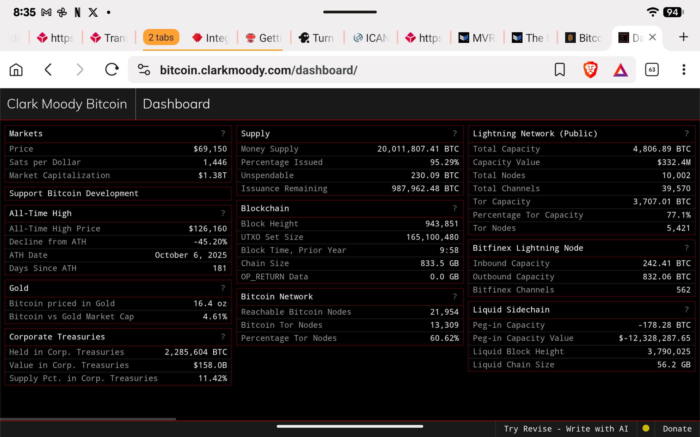700x437 pixels.
Task: Add a new tab with plus icon
Action: coord(684,37)
